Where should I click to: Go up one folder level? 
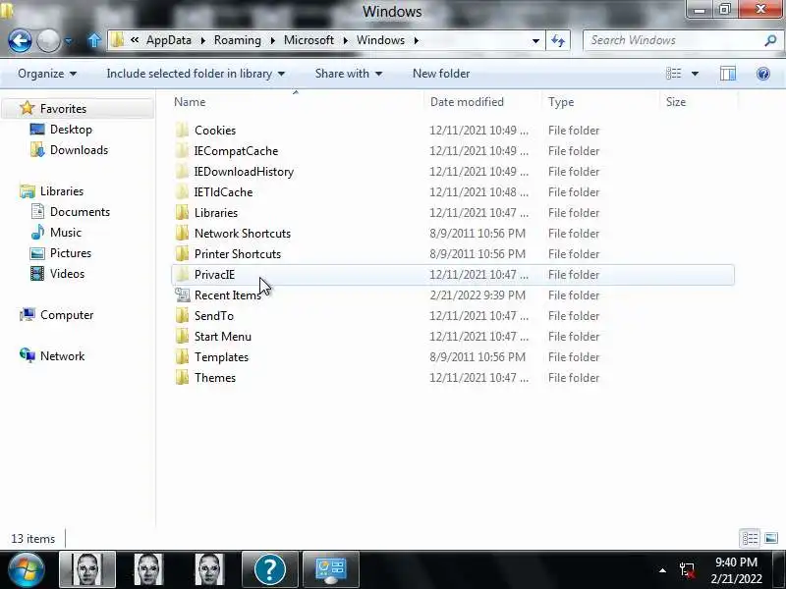coord(93,40)
